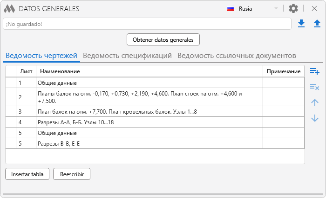Select the Ведомость чертежей tab

[41, 56]
